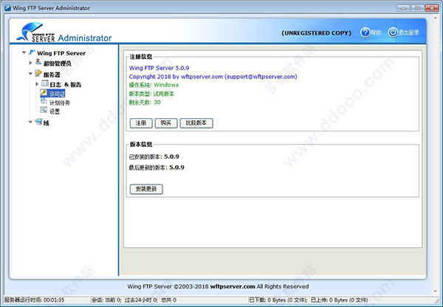Click the 安装更新 button
This screenshot has width=443, height=307.
point(146,189)
